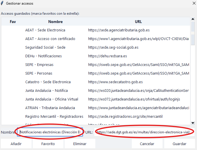Select row Registro Mercantil - Registradores
This screenshot has height=150, width=197.
96,116
